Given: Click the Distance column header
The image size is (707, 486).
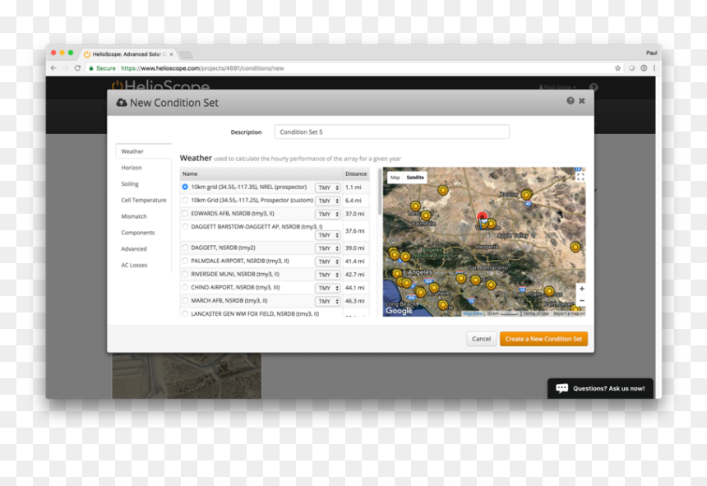Looking at the screenshot, I should click(x=356, y=174).
